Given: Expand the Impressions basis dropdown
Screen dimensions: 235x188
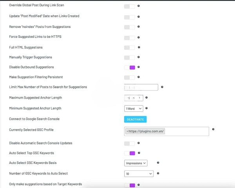Looking at the screenshot, I should click(x=136, y=163).
